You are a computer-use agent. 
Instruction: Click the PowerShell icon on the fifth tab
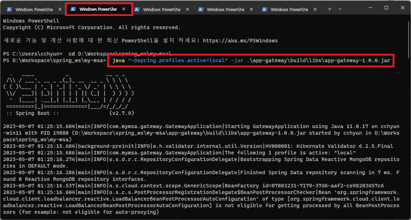pyautogui.click(x=265, y=9)
